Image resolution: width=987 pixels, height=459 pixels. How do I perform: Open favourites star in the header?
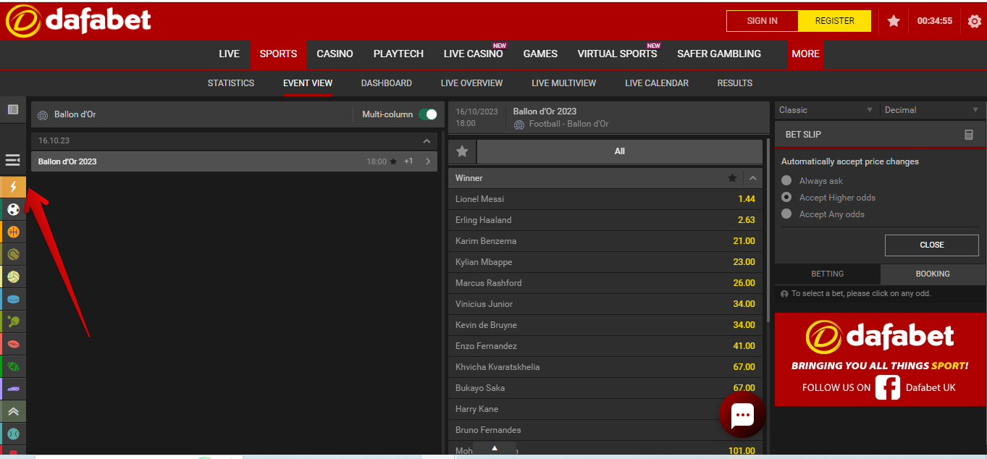tap(894, 21)
